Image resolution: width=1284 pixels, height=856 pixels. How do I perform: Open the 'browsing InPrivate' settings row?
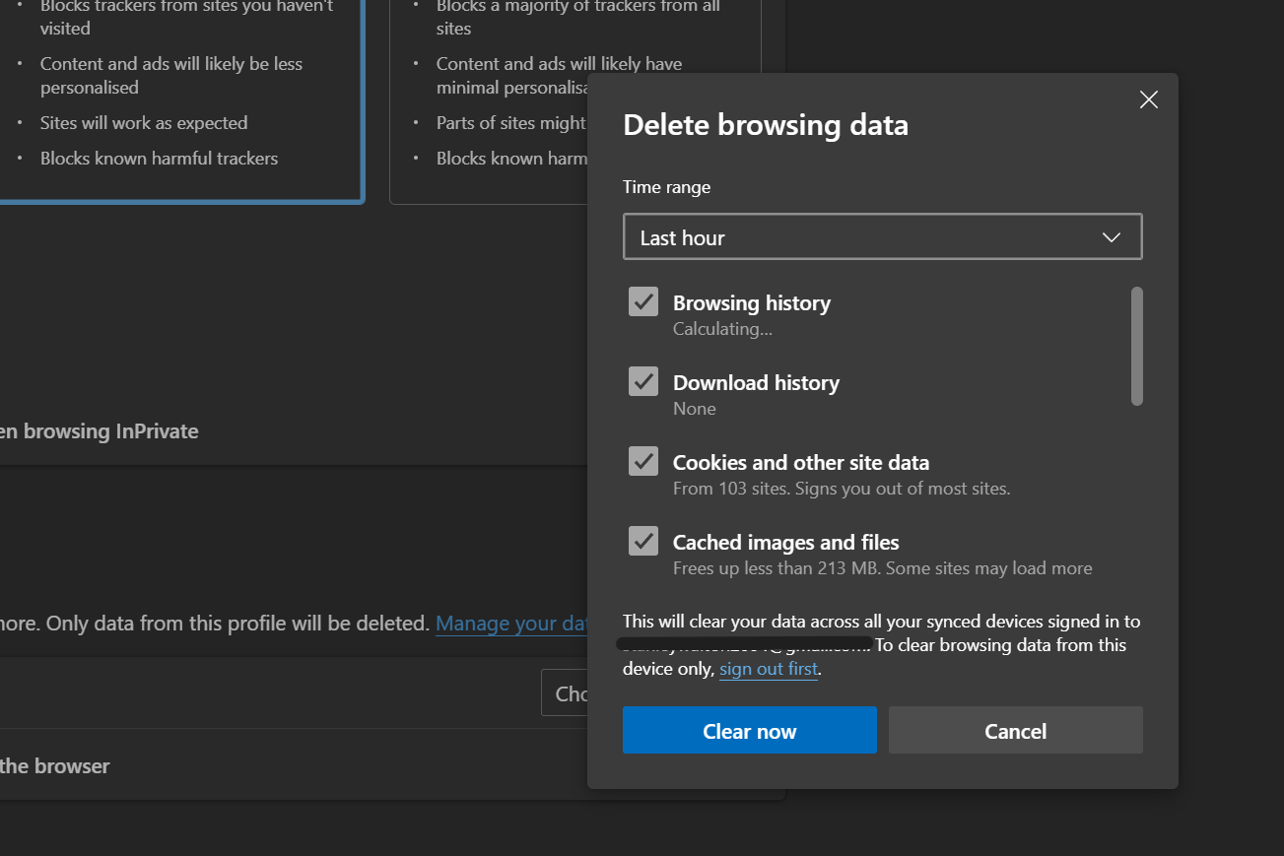pyautogui.click(x=99, y=431)
